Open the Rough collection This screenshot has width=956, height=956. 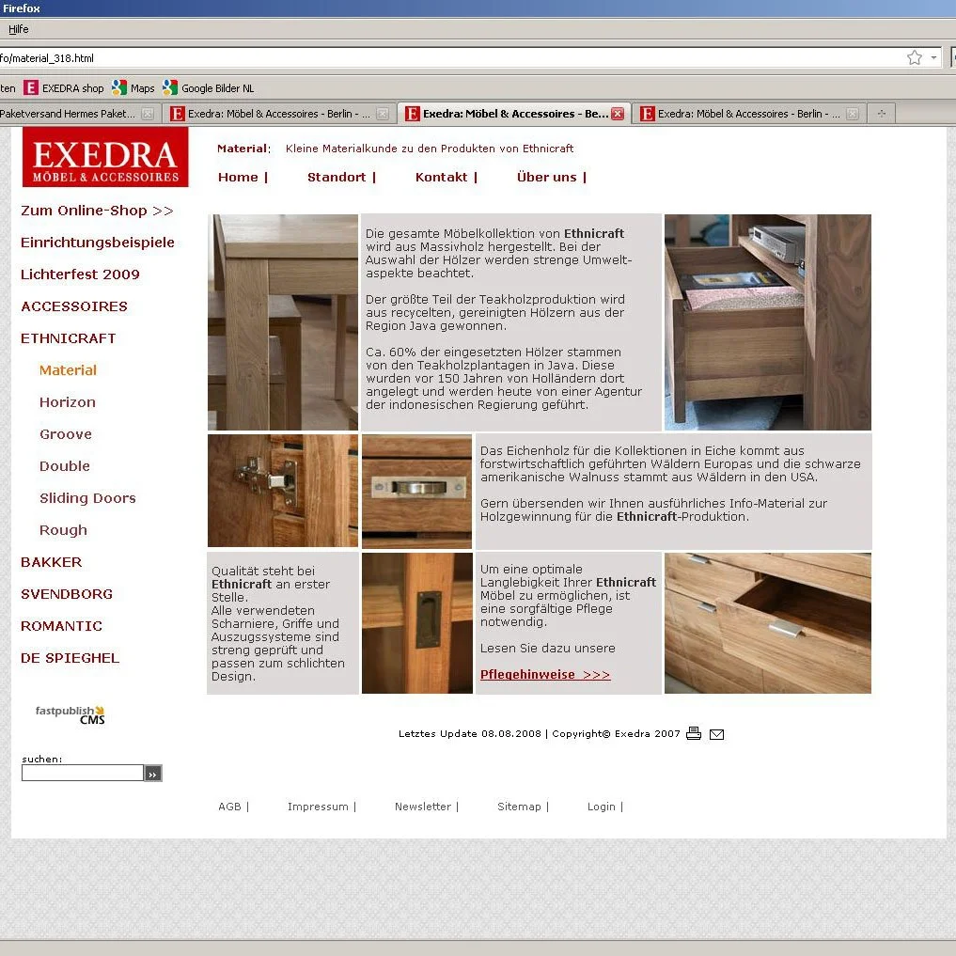click(63, 530)
